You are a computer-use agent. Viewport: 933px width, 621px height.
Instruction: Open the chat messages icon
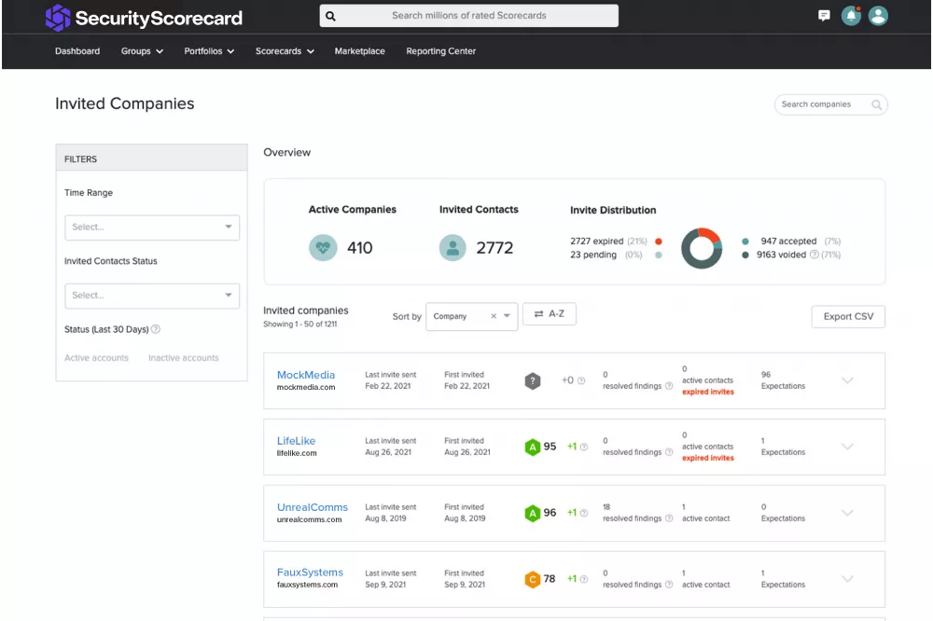824,16
